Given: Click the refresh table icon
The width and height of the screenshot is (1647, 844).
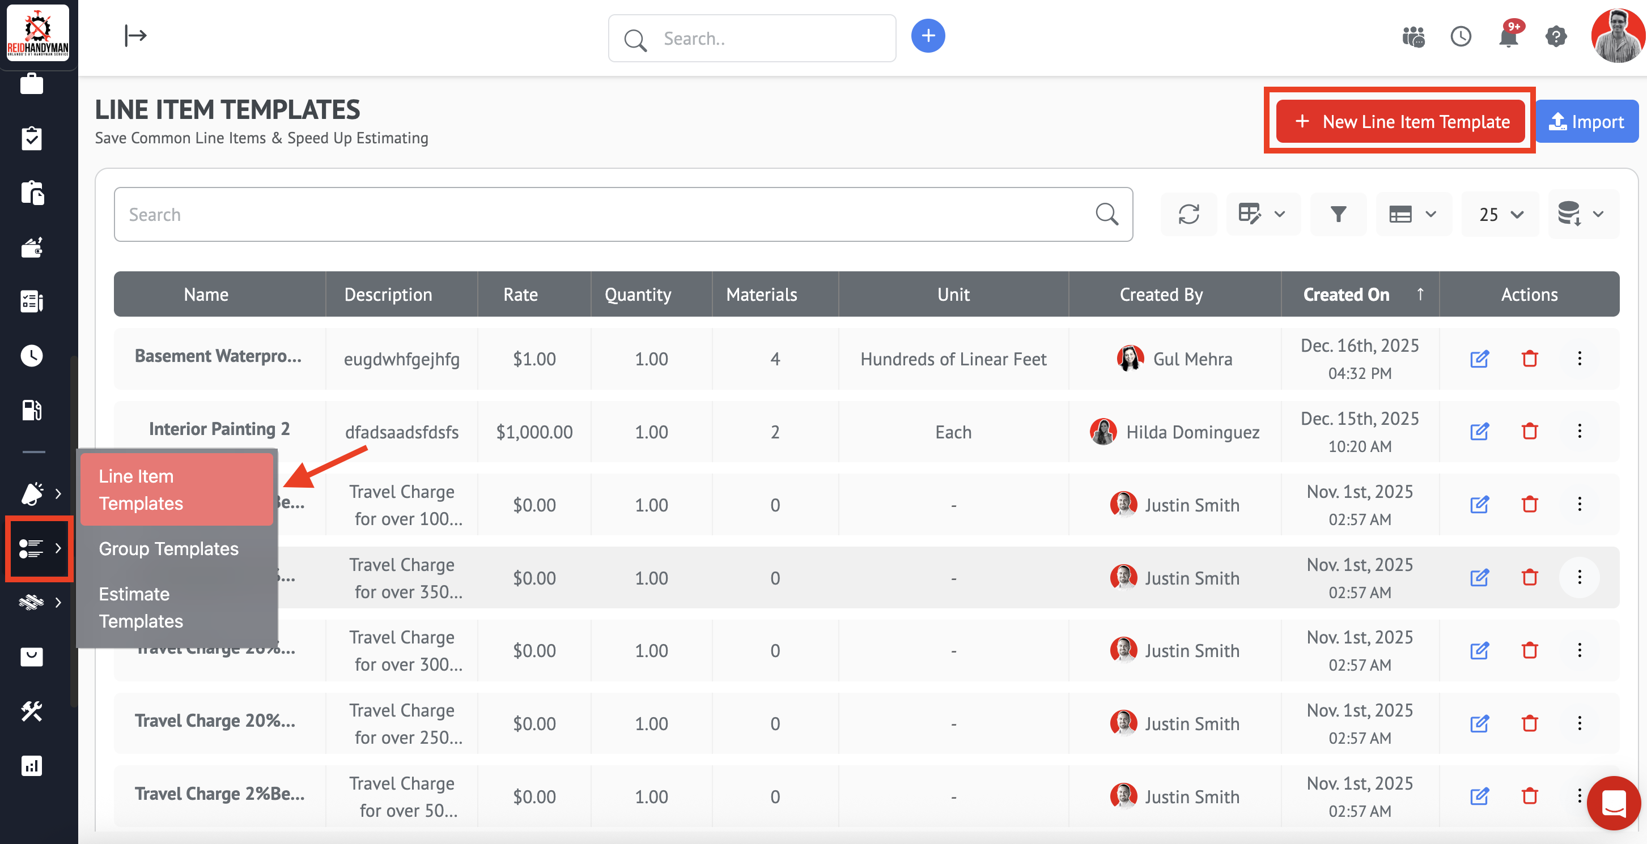Looking at the screenshot, I should click(1188, 215).
